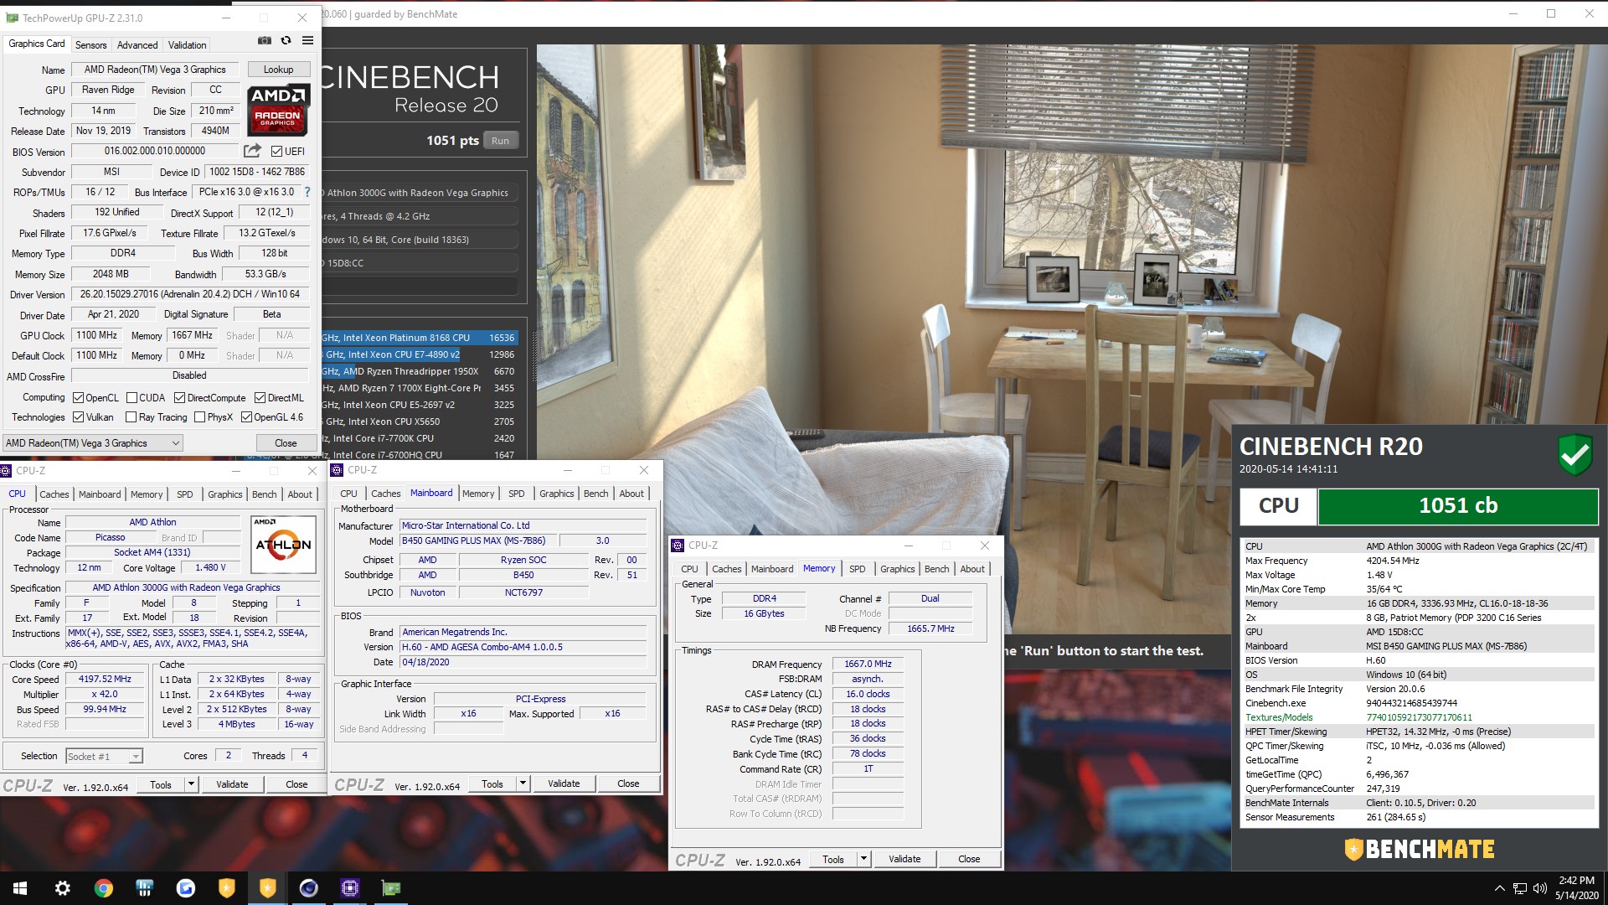1608x905 pixels.
Task: Click the BIOS Version field in GPU-Z
Action: tap(155, 151)
